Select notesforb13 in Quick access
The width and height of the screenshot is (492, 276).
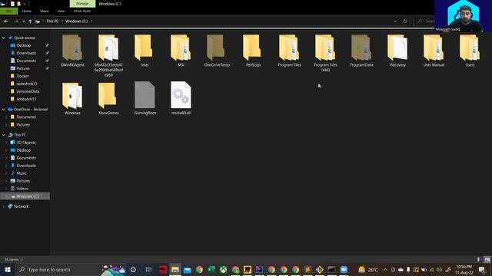point(27,84)
